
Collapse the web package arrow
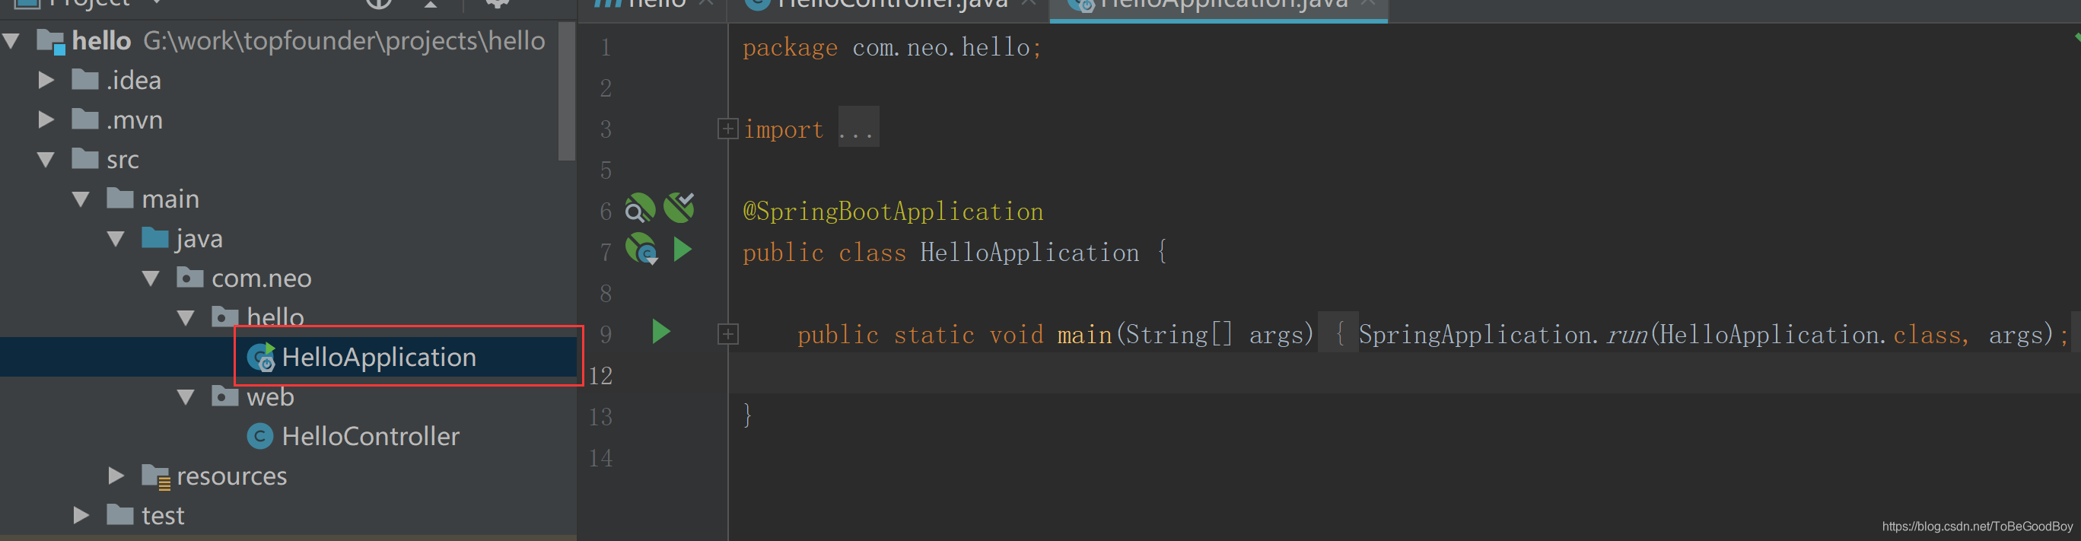coord(186,396)
